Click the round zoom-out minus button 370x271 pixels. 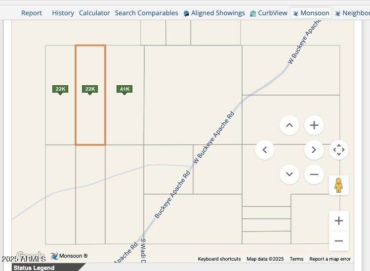click(x=314, y=174)
